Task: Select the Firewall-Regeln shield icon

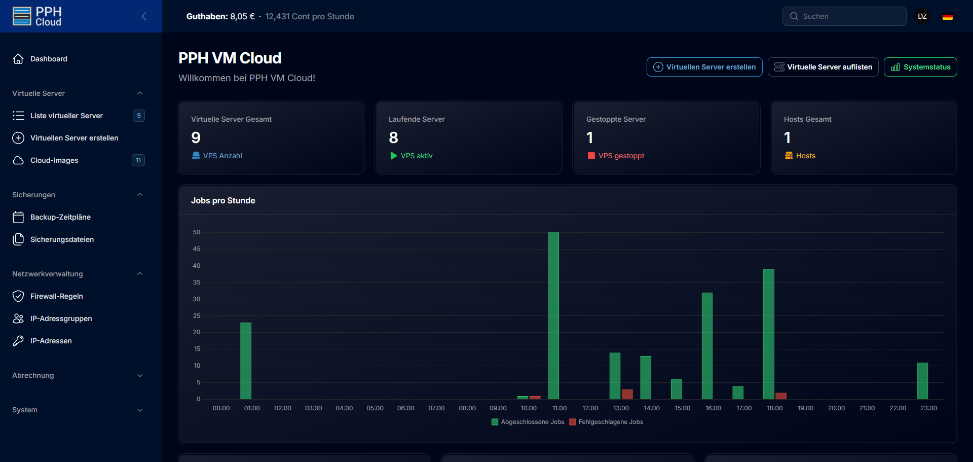Action: [x=19, y=296]
